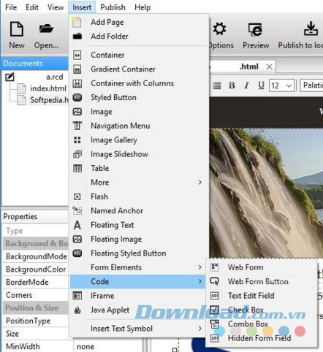The height and width of the screenshot is (352, 323).
Task: Click the Publish to local icon
Action: pos(311,28)
